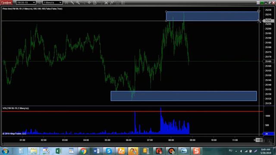Open the taskbar clock showing 8:49 AM
The width and height of the screenshot is (276, 155).
point(266,151)
